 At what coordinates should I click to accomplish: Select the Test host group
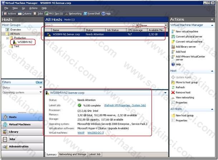click(x=16, y=46)
